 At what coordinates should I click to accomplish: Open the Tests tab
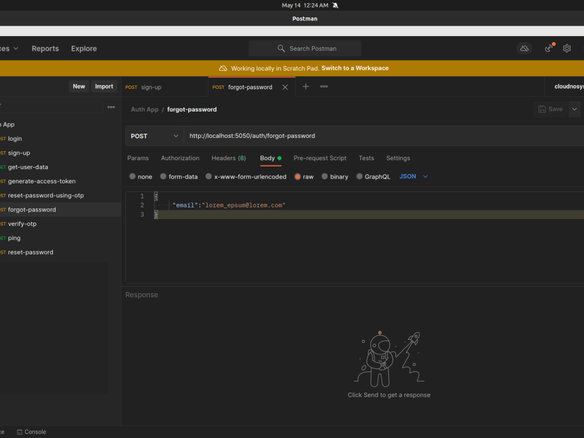click(x=366, y=158)
